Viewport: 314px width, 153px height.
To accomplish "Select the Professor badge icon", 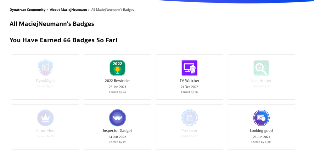I will (x=189, y=118).
